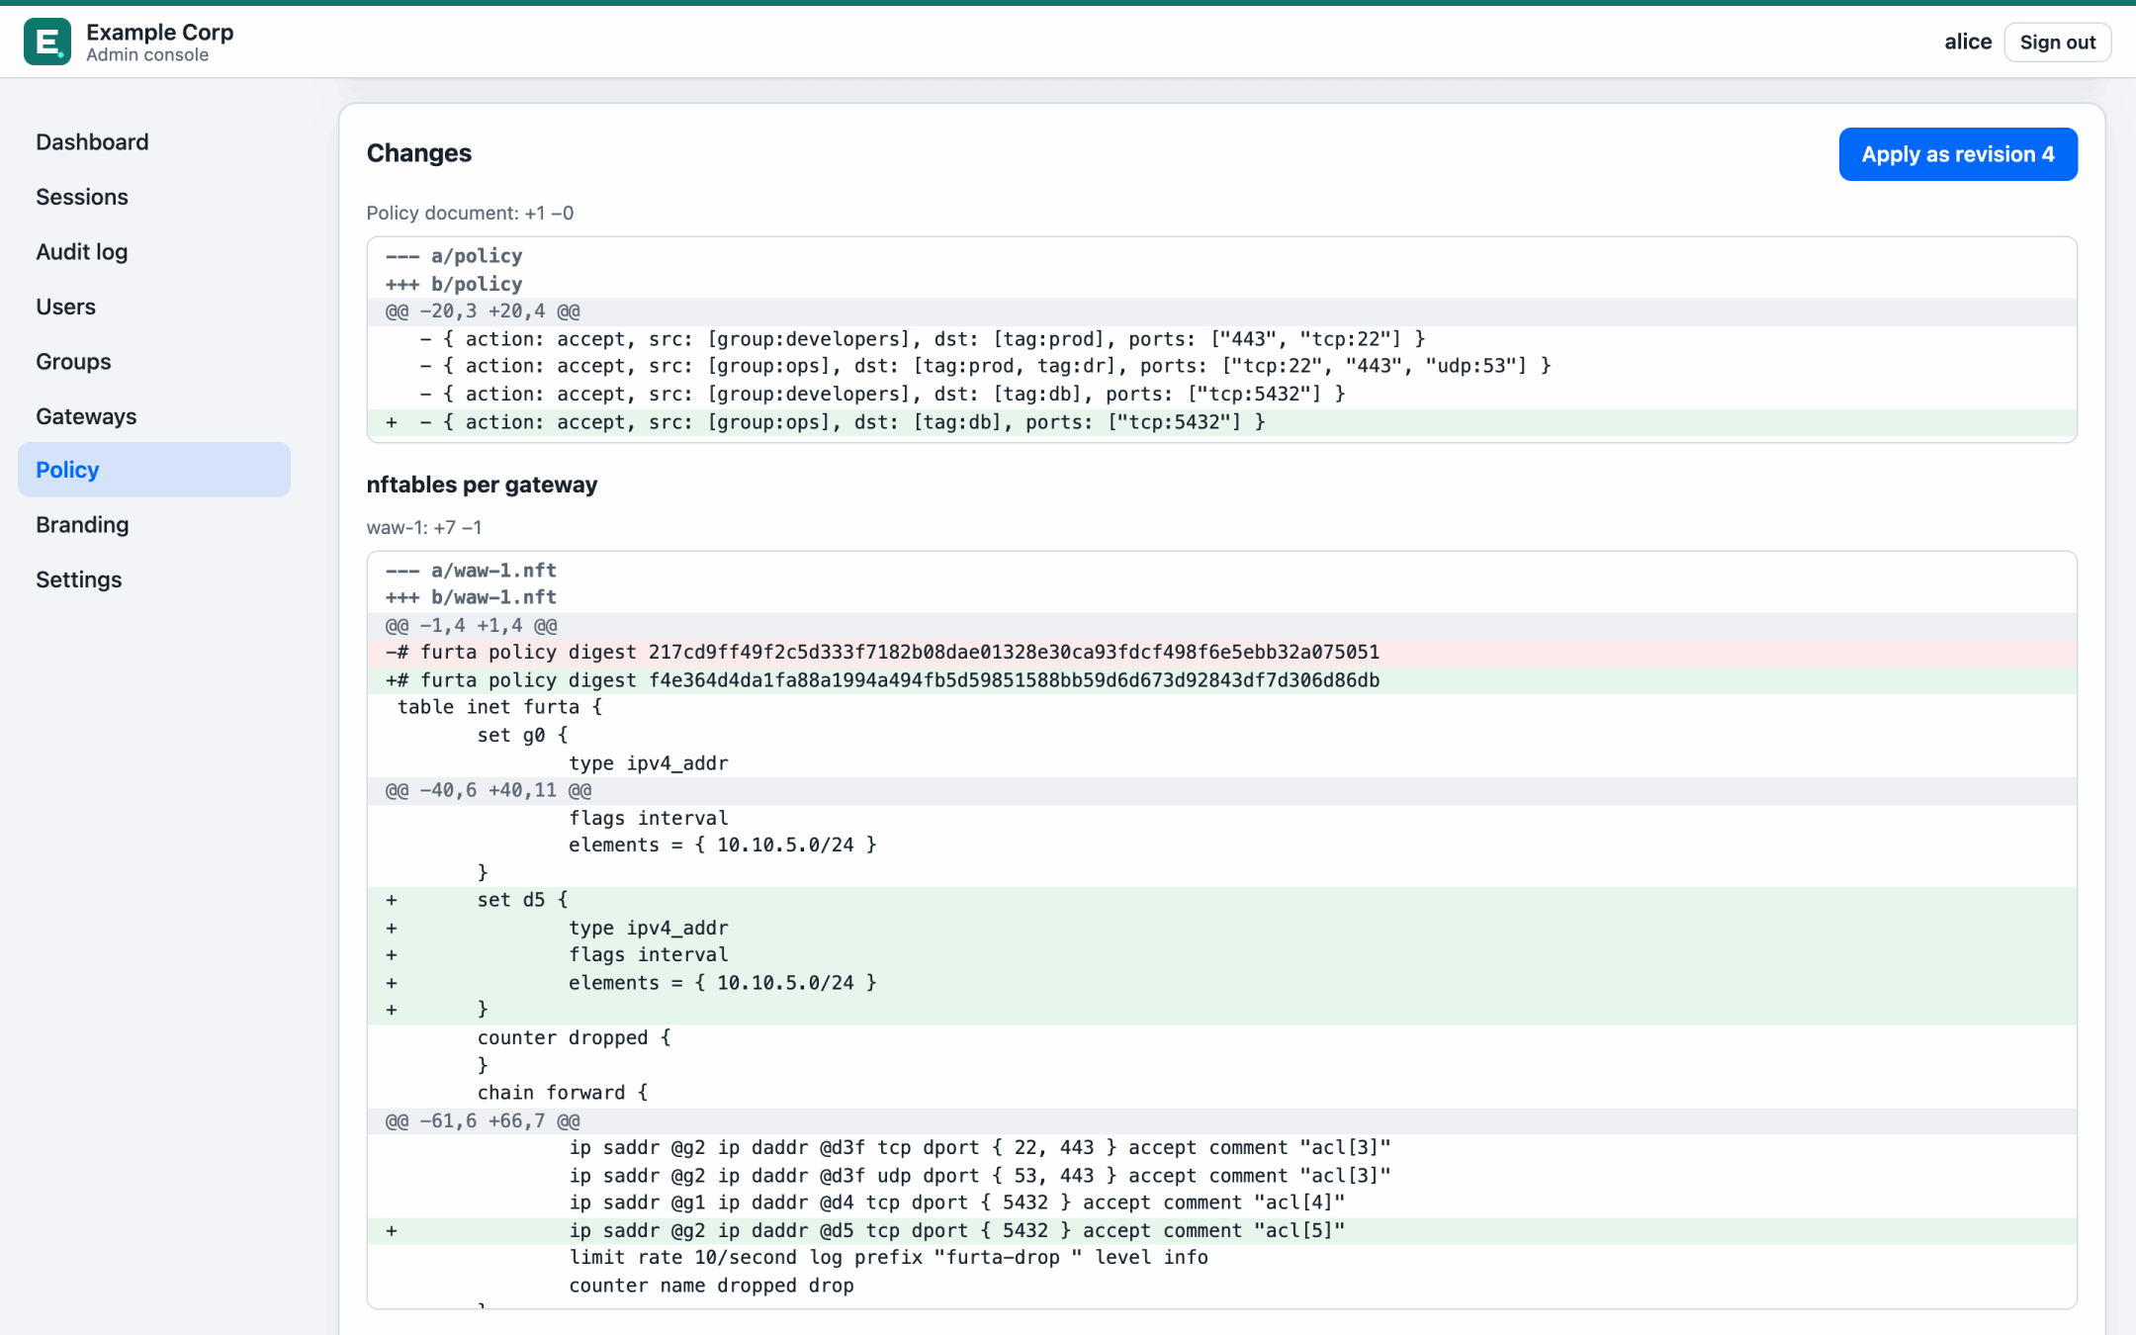Click the 'waw-1: +7 –1' summary
The width and height of the screenshot is (2136, 1335).
click(424, 527)
